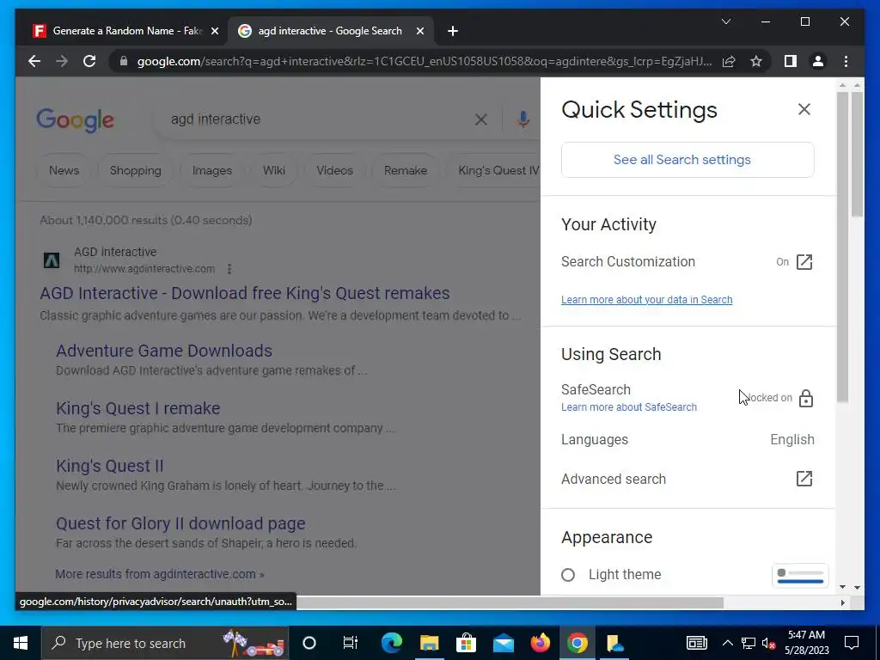
Task: Open Adventure Game Downloads link
Action: click(164, 351)
